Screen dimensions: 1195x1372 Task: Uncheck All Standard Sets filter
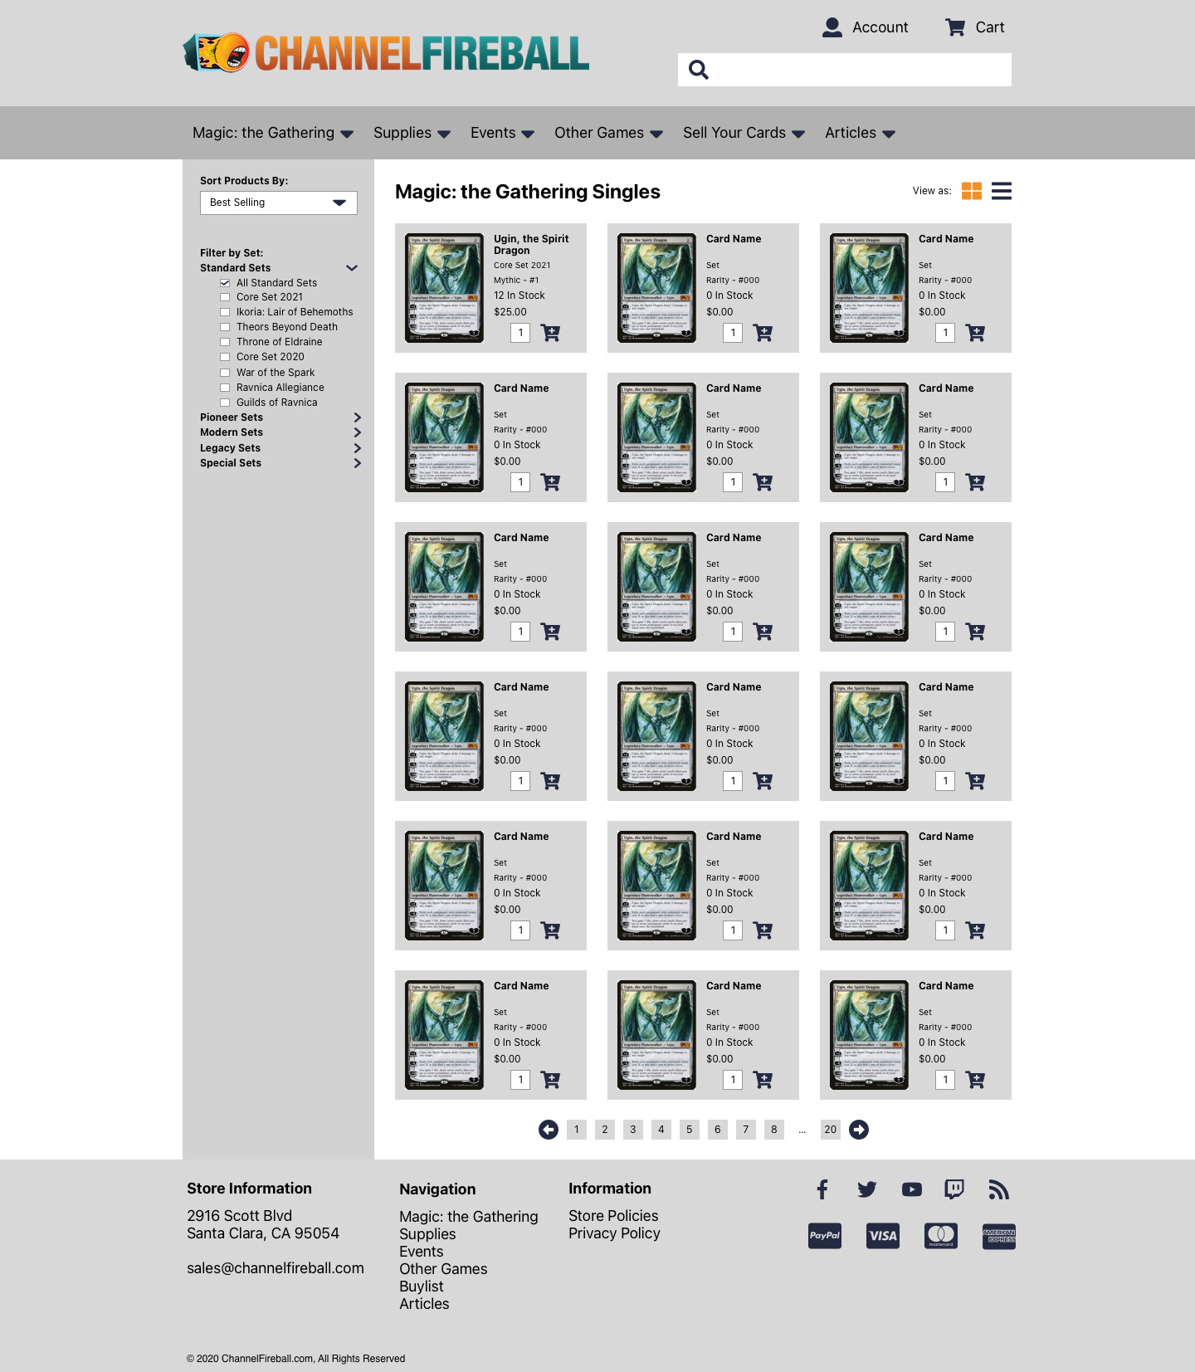click(x=225, y=283)
